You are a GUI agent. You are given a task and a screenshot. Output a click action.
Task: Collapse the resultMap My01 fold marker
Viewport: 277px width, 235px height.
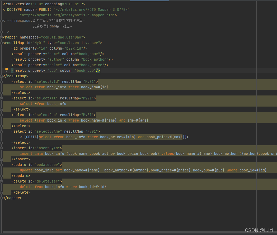click(1, 43)
